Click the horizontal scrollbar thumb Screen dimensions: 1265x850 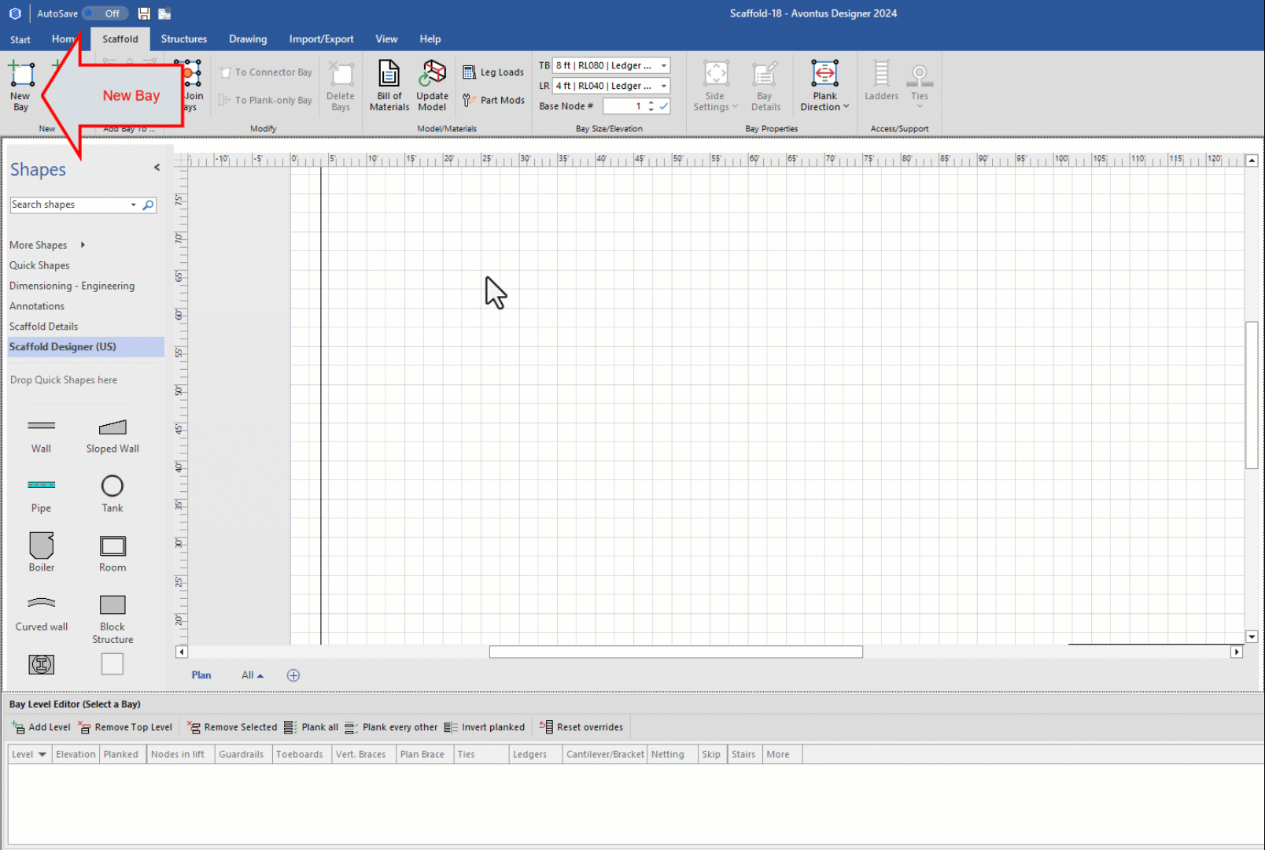[676, 652]
